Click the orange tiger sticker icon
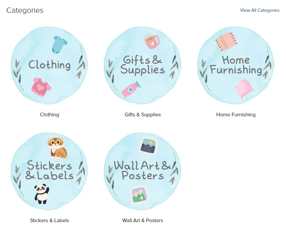Image resolution: width=286 pixels, height=229 pixels. [x=57, y=148]
